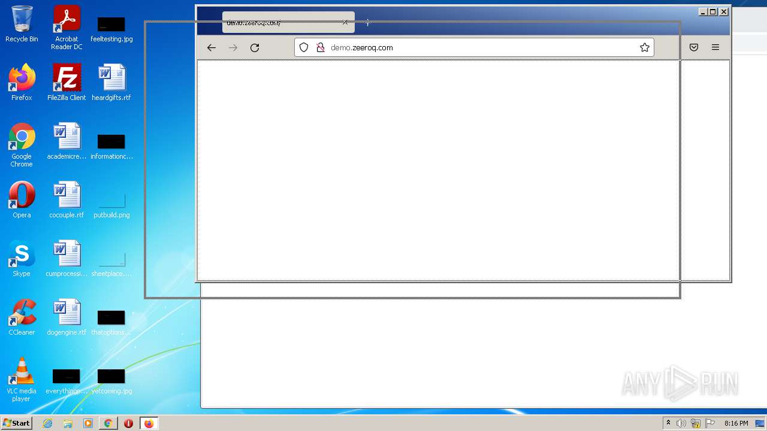Screen dimensions: 767x431
Task: Select the Skype desktop shortcut
Action: tap(22, 258)
